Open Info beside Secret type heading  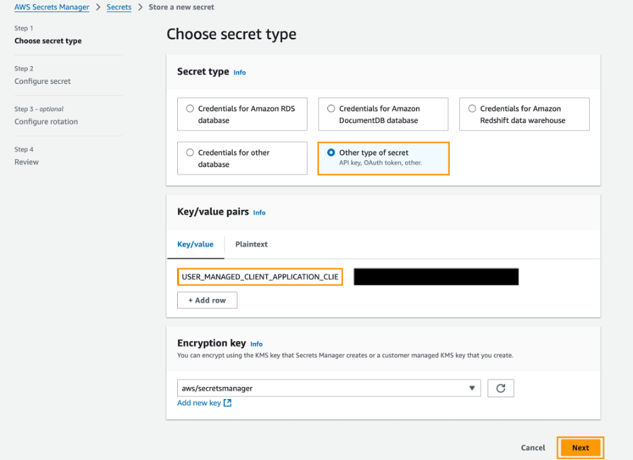[239, 72]
